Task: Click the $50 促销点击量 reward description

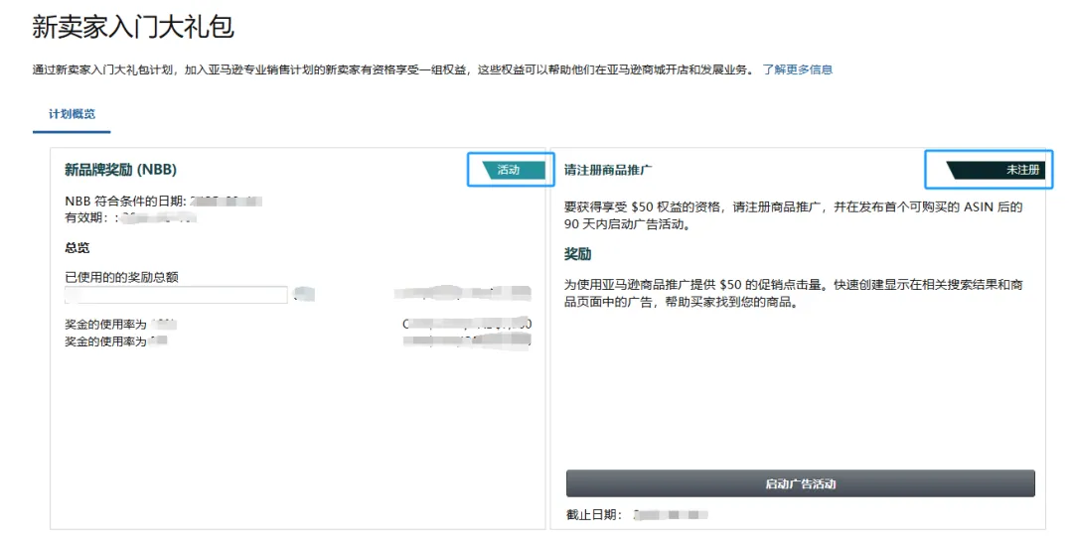Action: (792, 293)
